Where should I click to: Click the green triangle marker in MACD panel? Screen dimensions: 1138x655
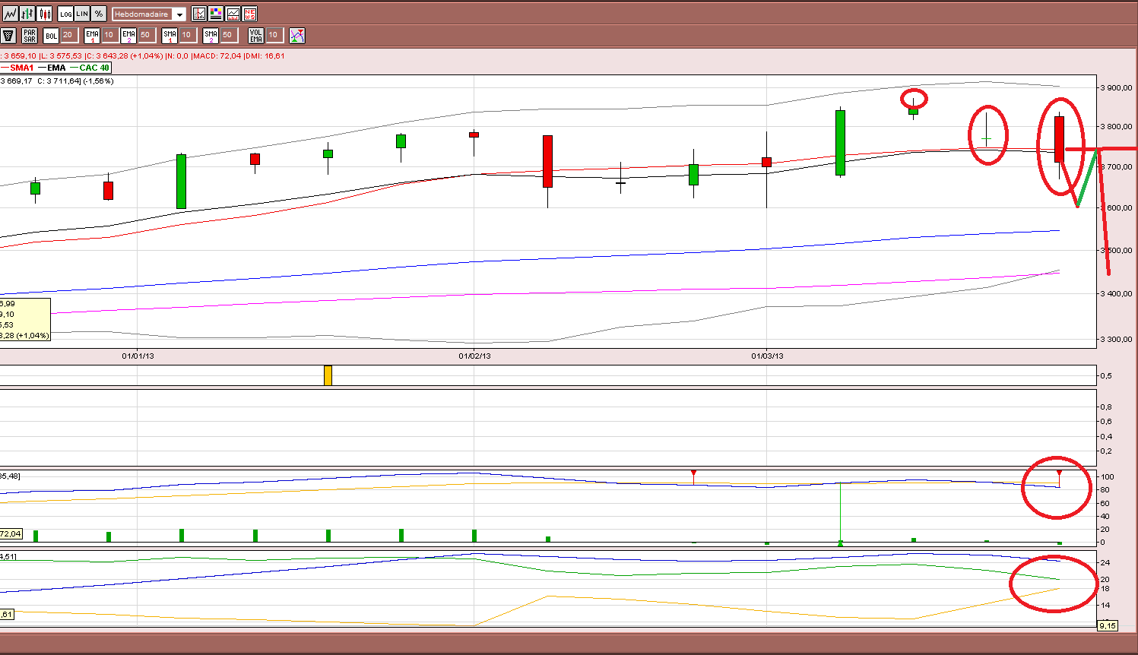coord(840,543)
